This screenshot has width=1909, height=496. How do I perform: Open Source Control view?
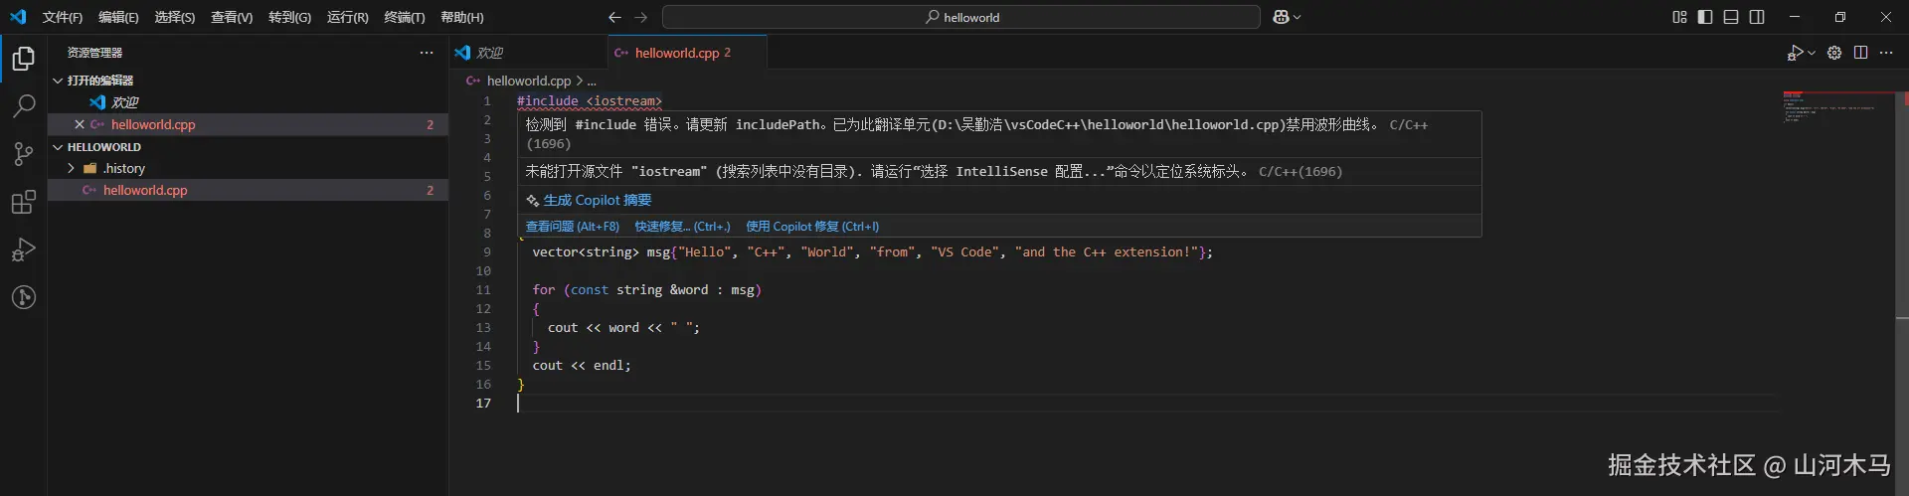point(24,153)
